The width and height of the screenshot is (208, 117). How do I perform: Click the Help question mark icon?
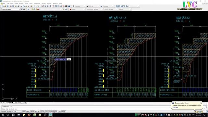pos(69,6)
